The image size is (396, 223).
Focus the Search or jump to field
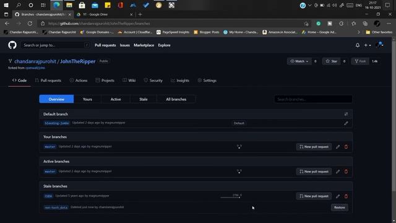coord(56,45)
